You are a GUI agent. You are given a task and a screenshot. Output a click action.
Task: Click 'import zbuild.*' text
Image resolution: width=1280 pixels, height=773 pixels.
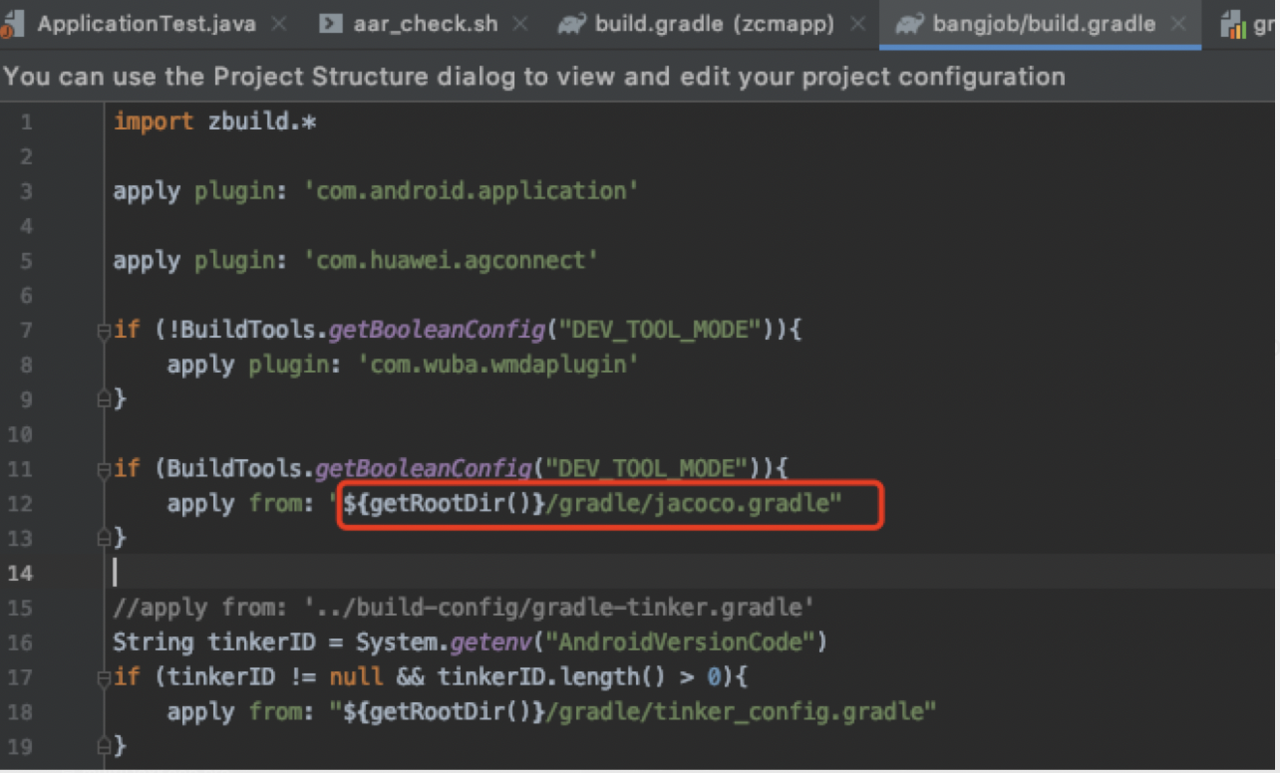[214, 122]
